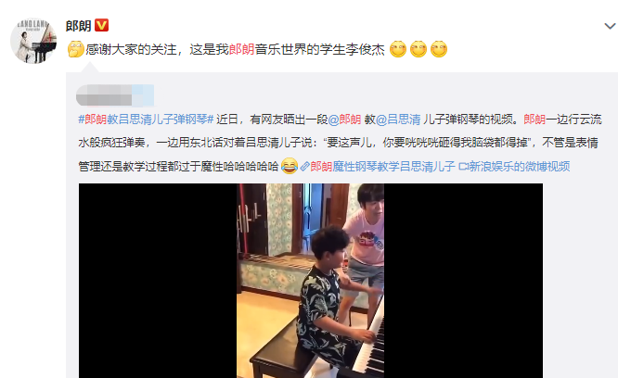
Task: Click the middle smiling emoji after 李俊杰
Action: pos(418,49)
